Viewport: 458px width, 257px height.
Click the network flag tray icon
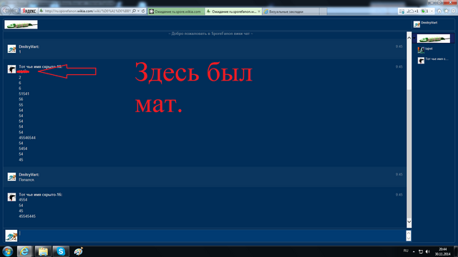click(x=421, y=251)
